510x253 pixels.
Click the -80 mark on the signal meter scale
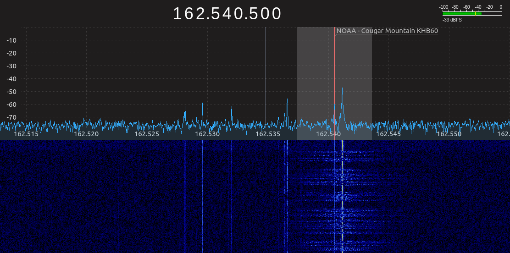pyautogui.click(x=455, y=7)
